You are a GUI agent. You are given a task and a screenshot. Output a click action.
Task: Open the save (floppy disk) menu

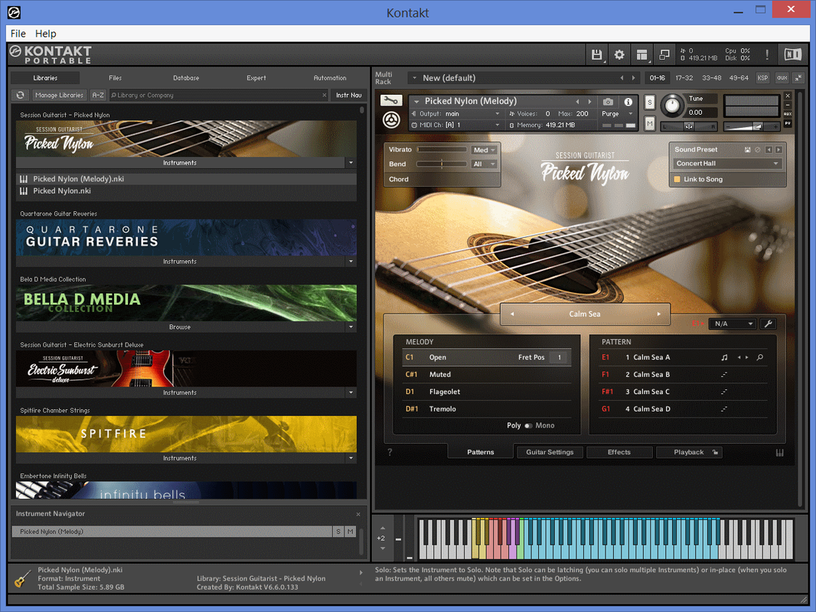(x=597, y=54)
